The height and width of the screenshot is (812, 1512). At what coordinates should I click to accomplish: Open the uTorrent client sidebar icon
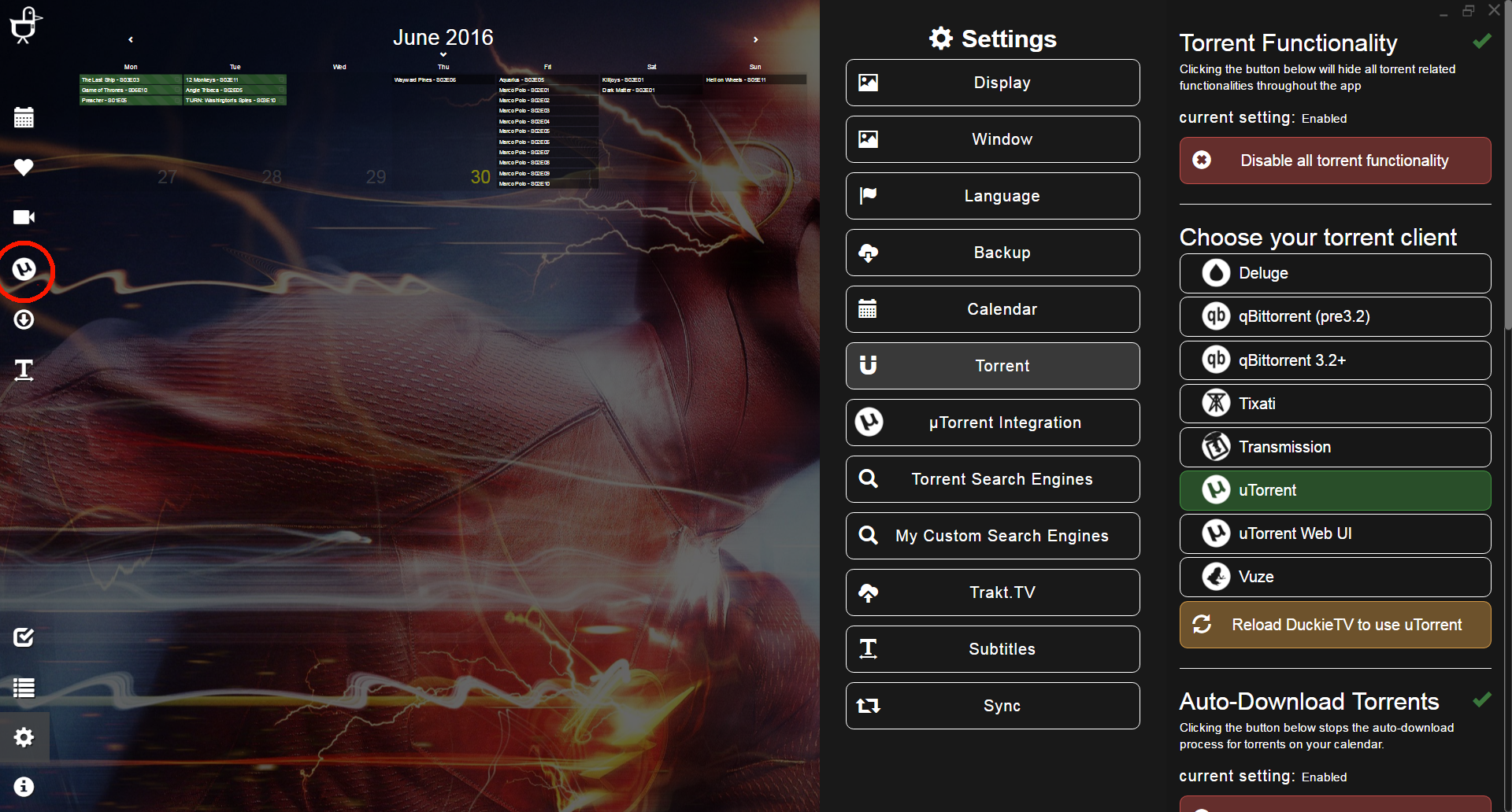pyautogui.click(x=24, y=269)
